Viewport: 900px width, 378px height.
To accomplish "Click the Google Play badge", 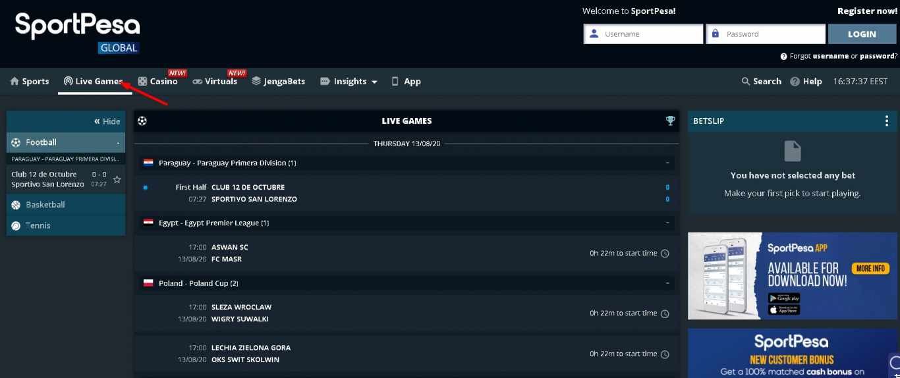I will point(784,298).
